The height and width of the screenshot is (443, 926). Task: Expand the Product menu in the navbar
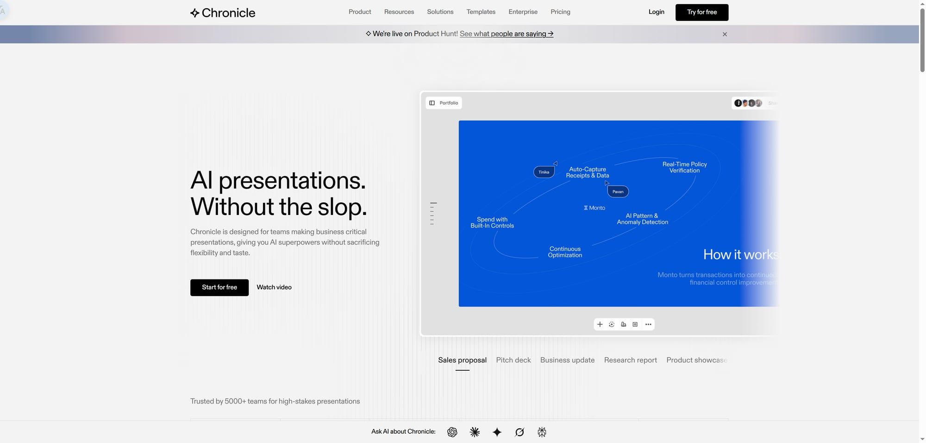tap(360, 12)
